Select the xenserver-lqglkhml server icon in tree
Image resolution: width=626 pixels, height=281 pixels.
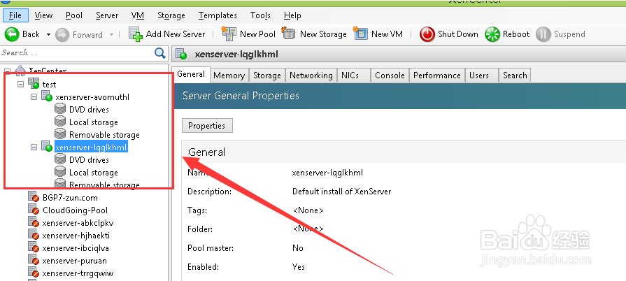pyautogui.click(x=47, y=147)
